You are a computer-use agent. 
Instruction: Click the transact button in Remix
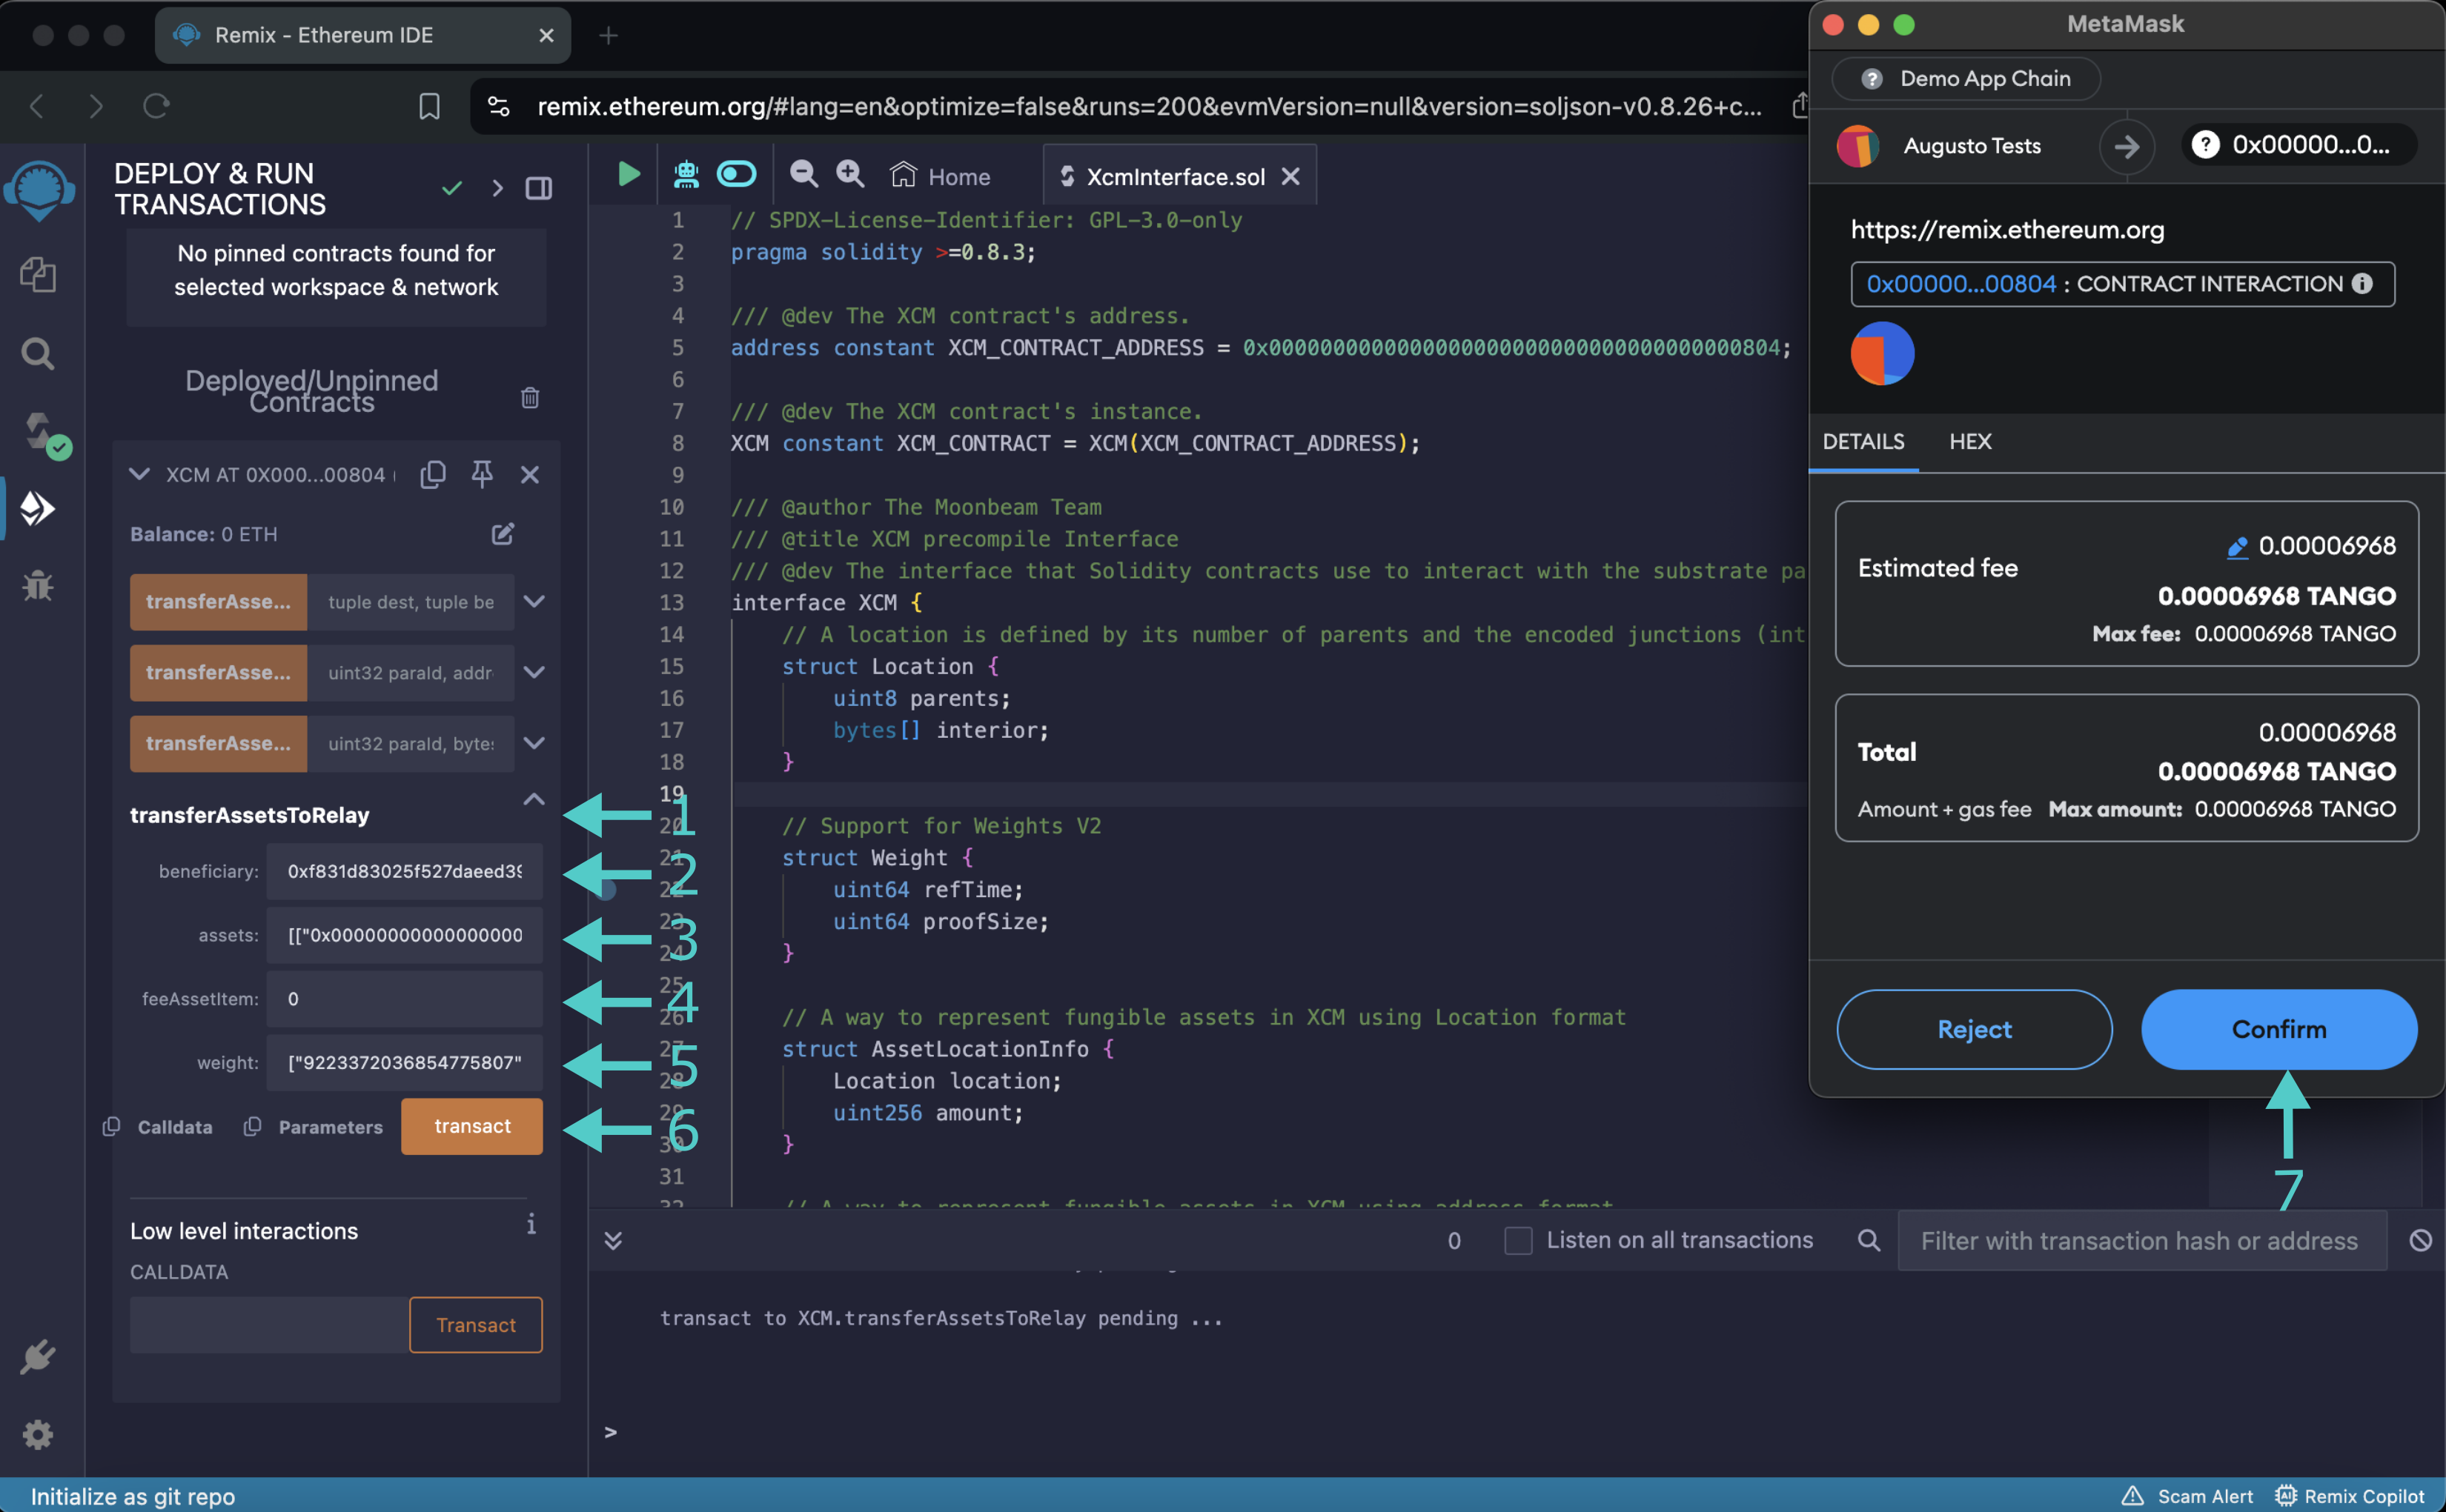(471, 1126)
